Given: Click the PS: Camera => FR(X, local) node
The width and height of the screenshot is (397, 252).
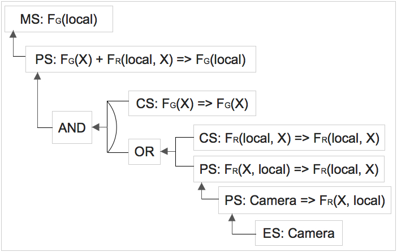Looking at the screenshot, I should tap(305, 200).
